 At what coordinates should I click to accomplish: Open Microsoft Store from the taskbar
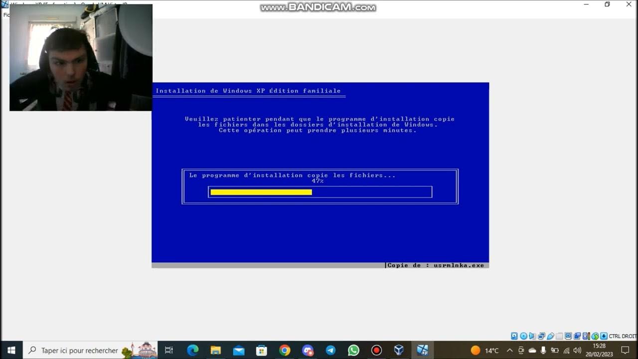262,350
